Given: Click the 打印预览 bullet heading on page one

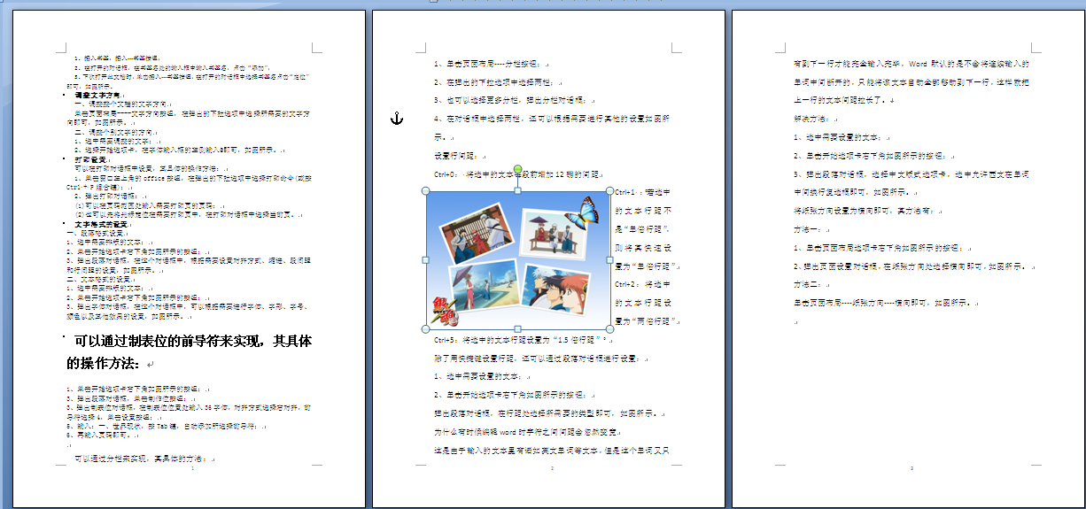Looking at the screenshot, I should (x=92, y=158).
